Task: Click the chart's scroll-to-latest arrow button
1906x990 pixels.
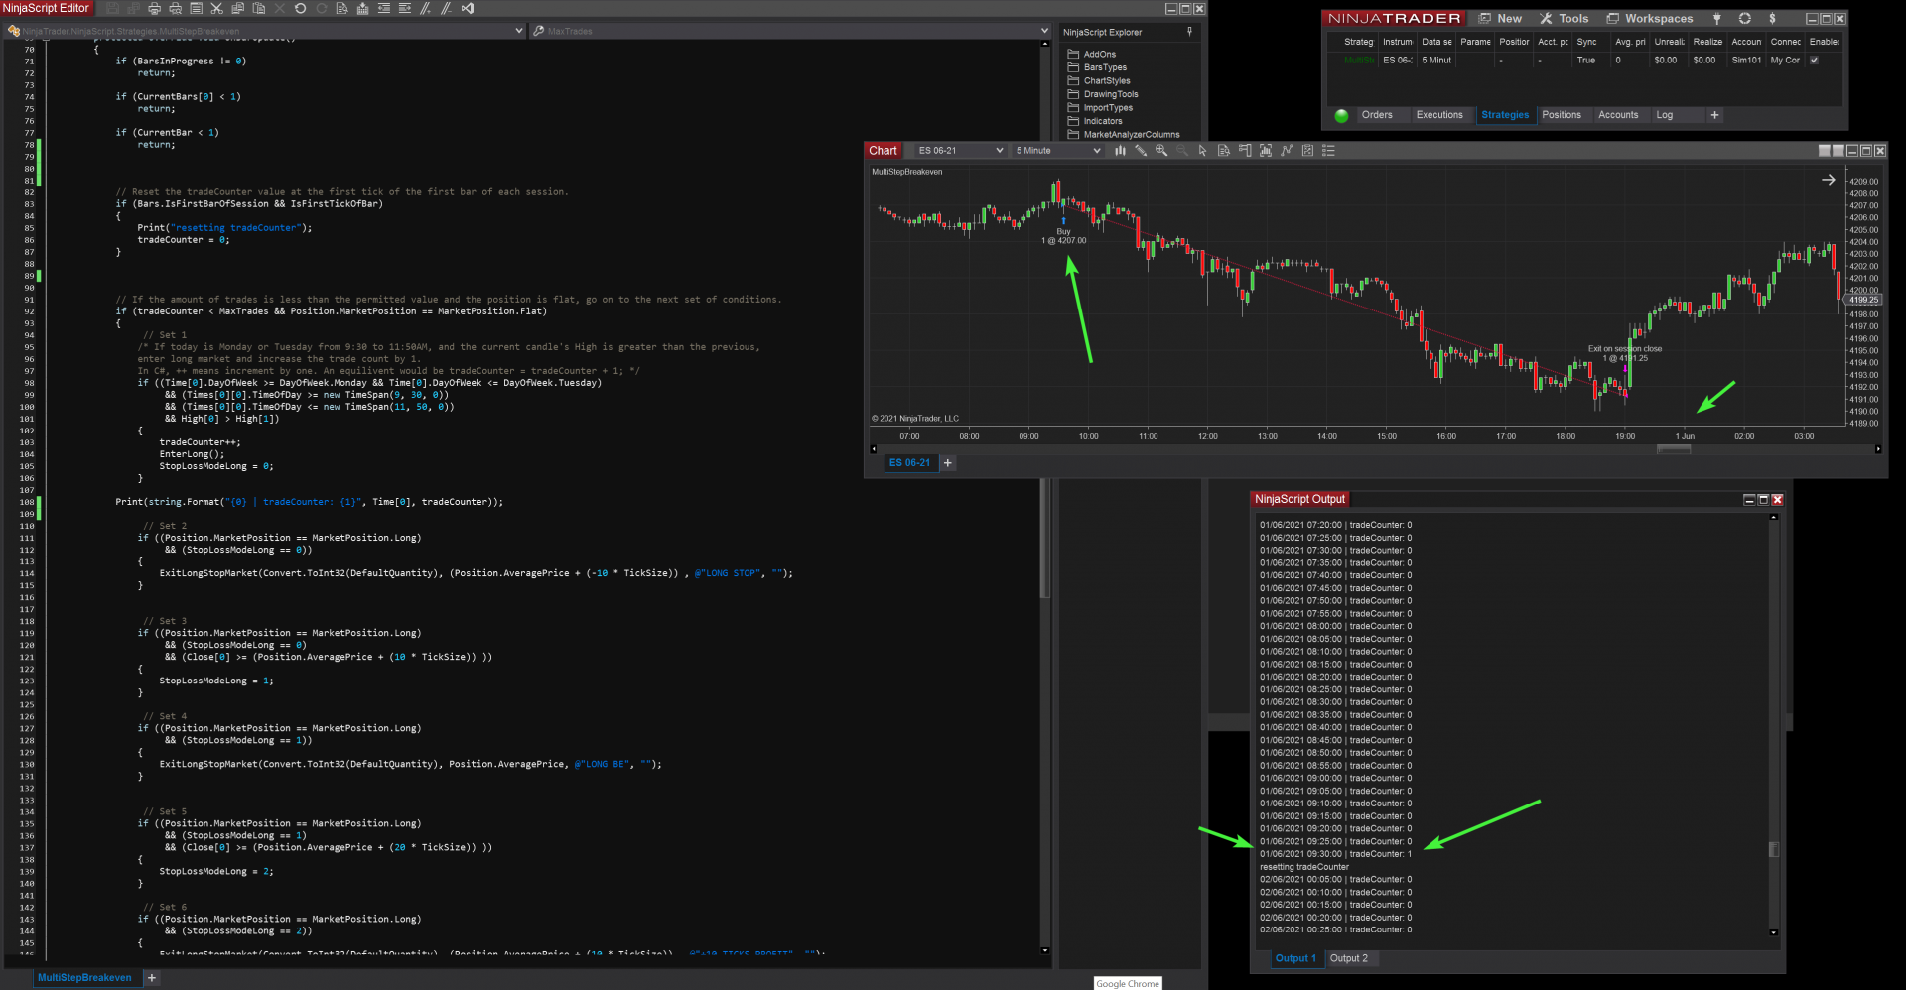Action: tap(1829, 180)
